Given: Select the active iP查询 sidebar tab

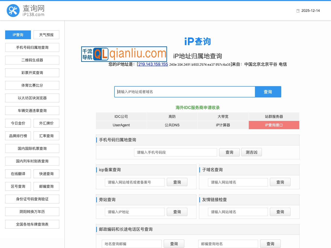Looking at the screenshot, I should [18, 35].
